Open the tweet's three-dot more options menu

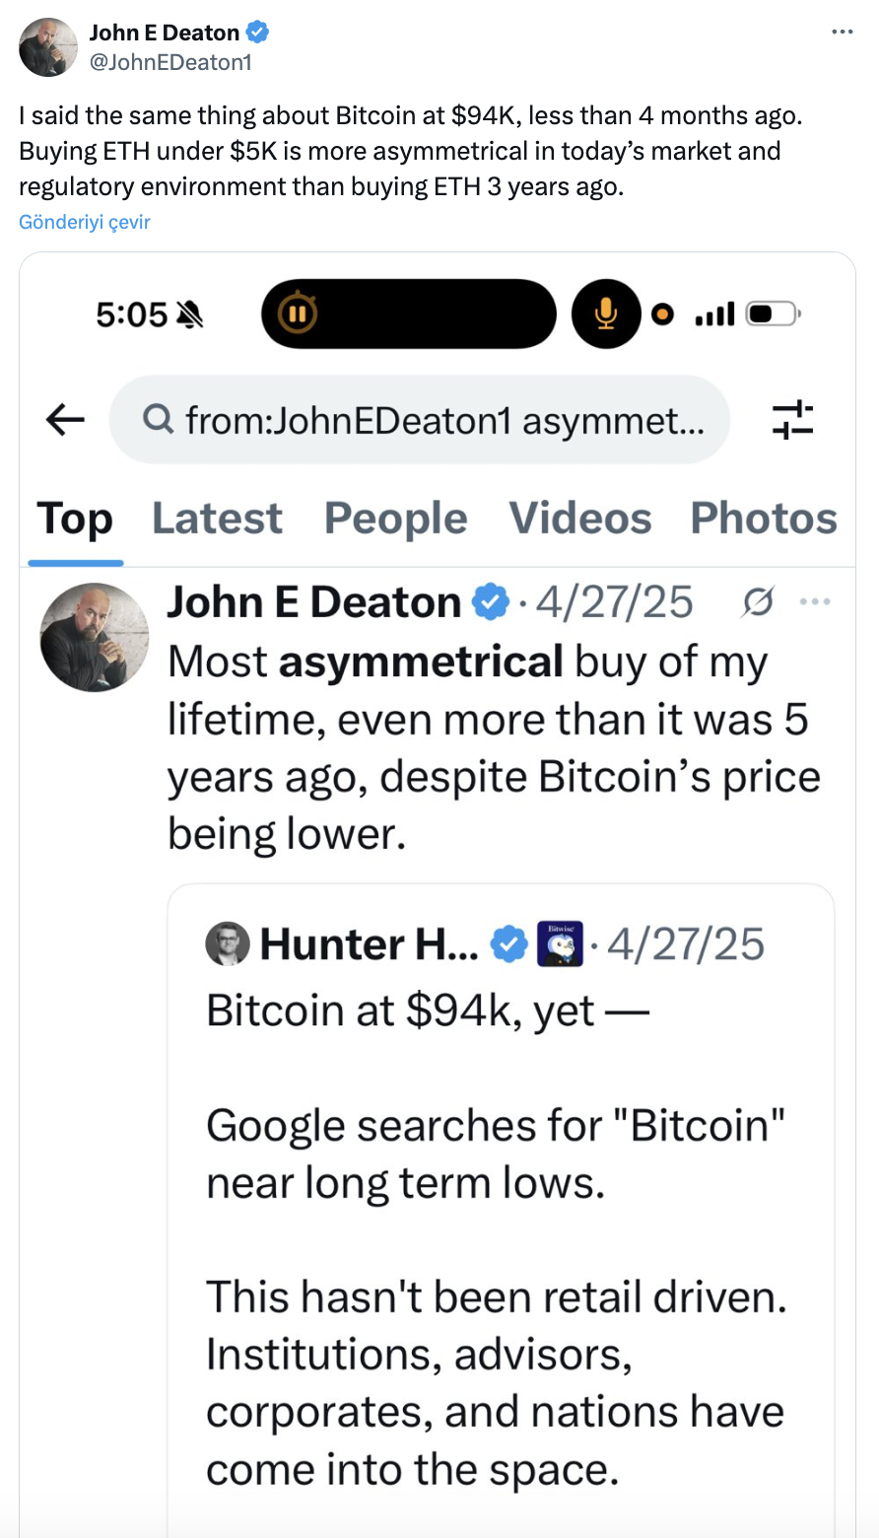[842, 32]
